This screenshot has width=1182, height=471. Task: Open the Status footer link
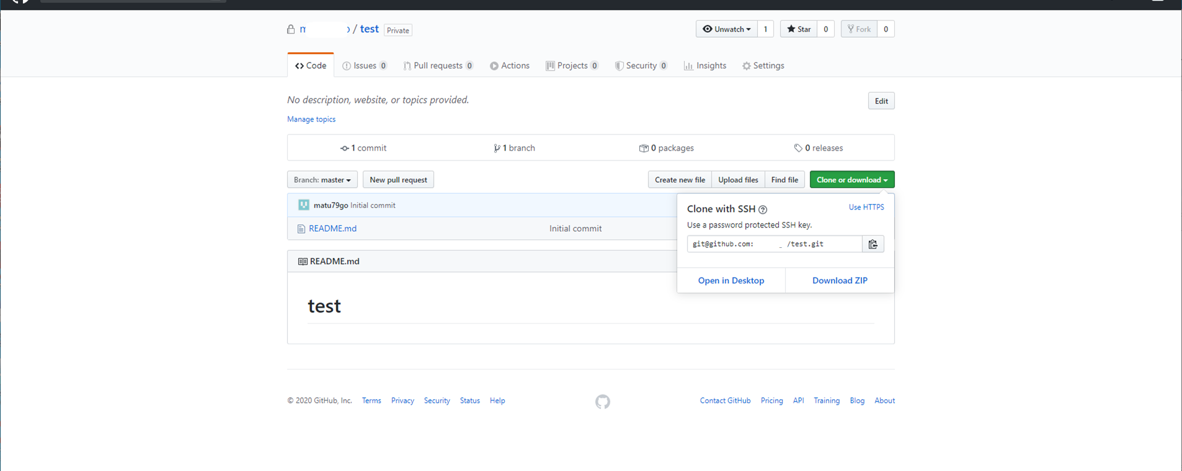(469, 401)
